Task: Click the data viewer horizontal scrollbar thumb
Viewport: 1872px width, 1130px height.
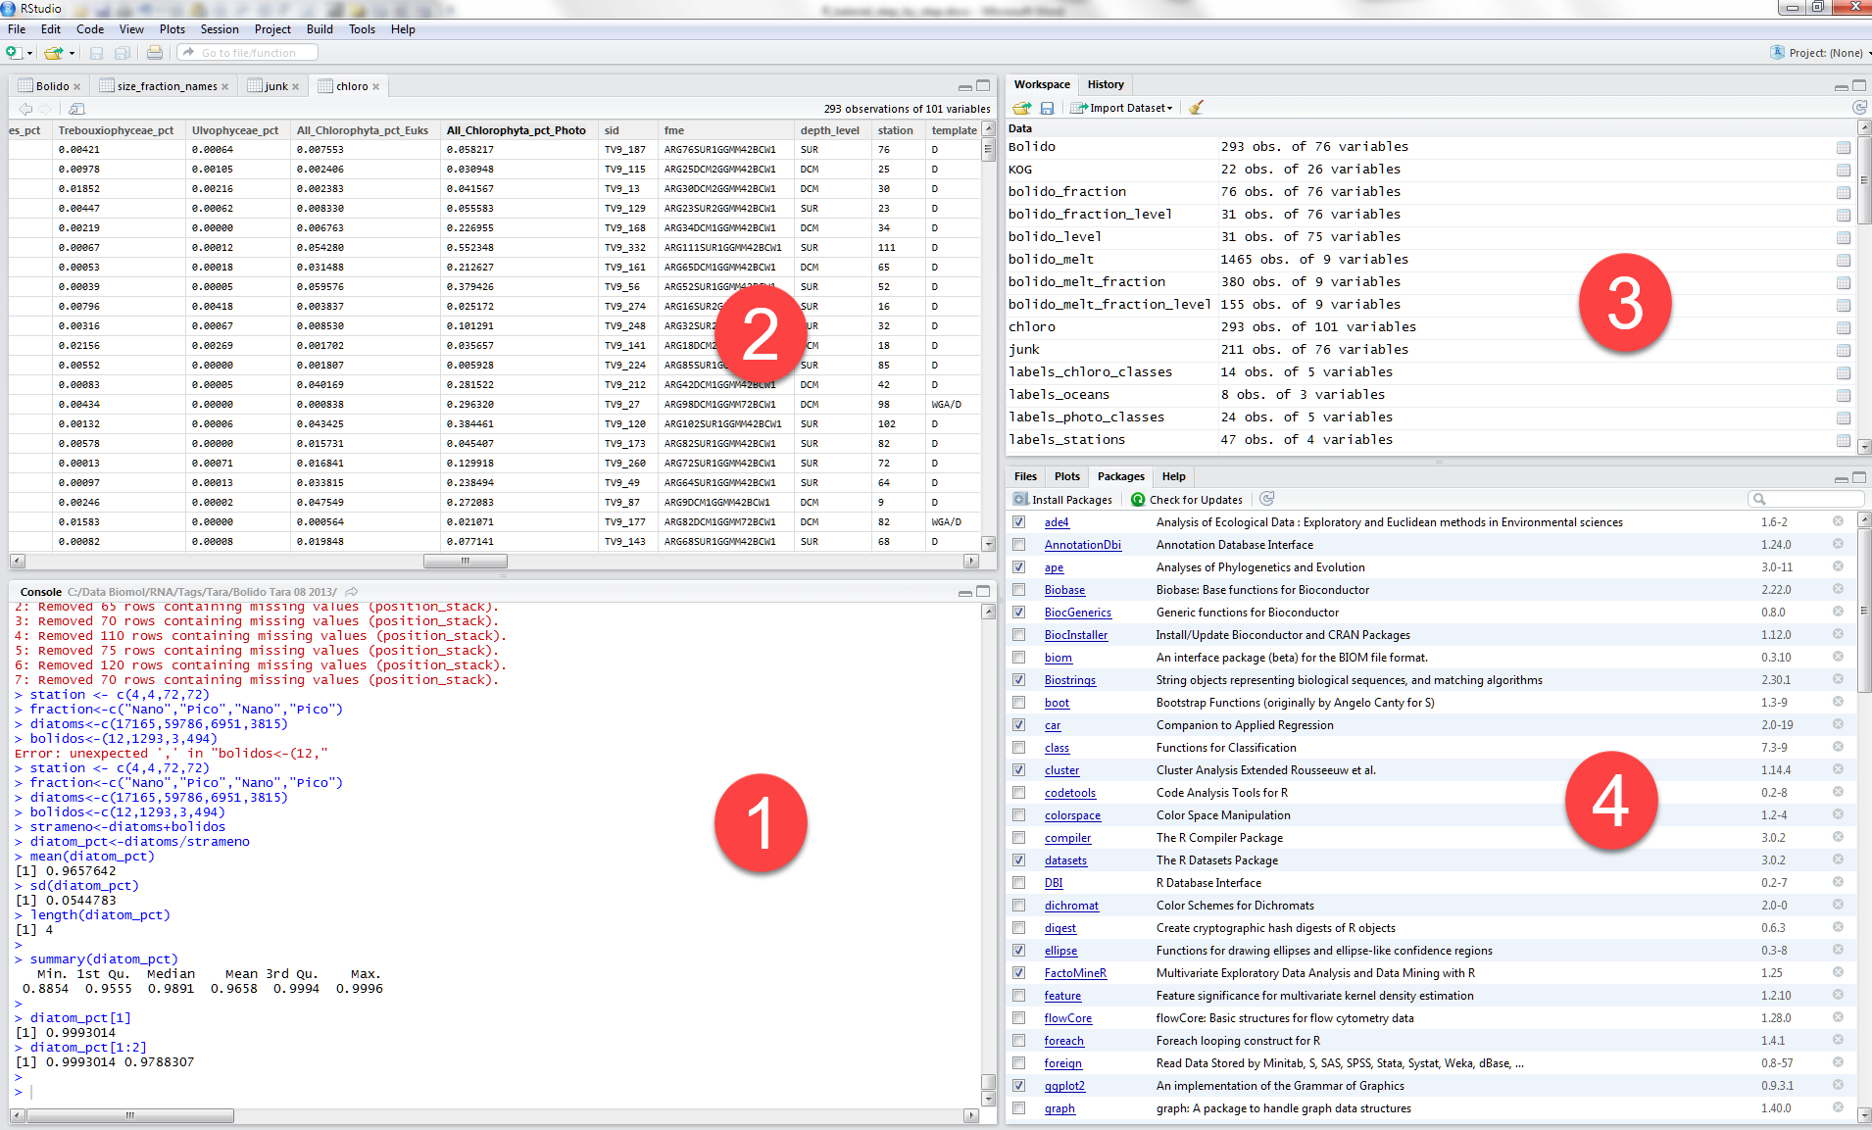Action: (x=465, y=562)
